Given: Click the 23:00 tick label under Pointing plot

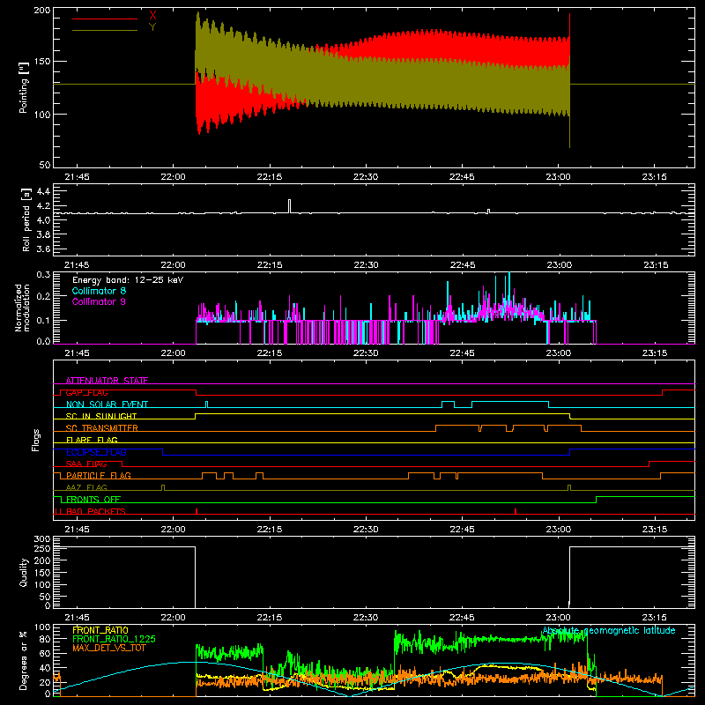Looking at the screenshot, I should [x=559, y=177].
